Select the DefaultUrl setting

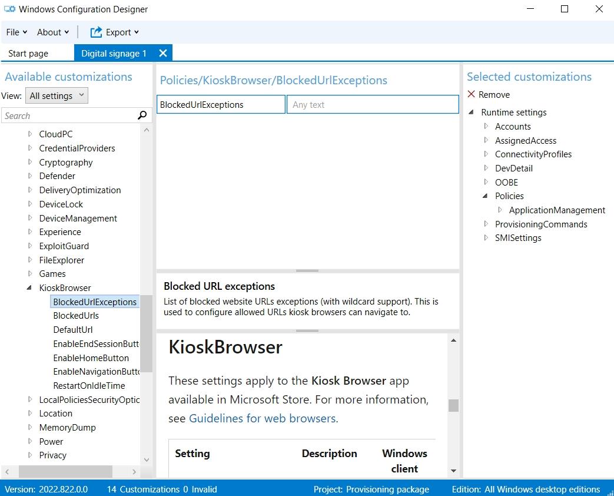click(73, 330)
